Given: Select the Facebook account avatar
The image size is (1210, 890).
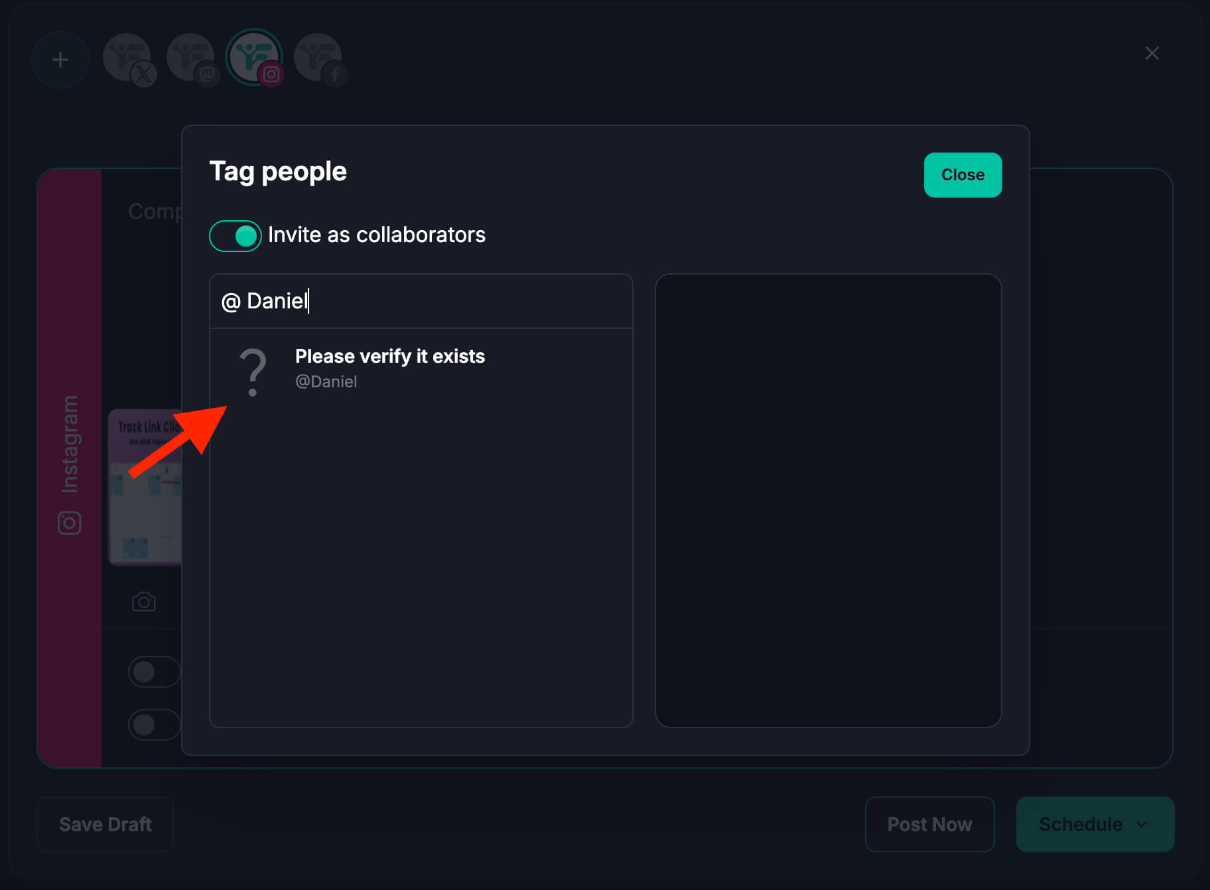Looking at the screenshot, I should 318,58.
